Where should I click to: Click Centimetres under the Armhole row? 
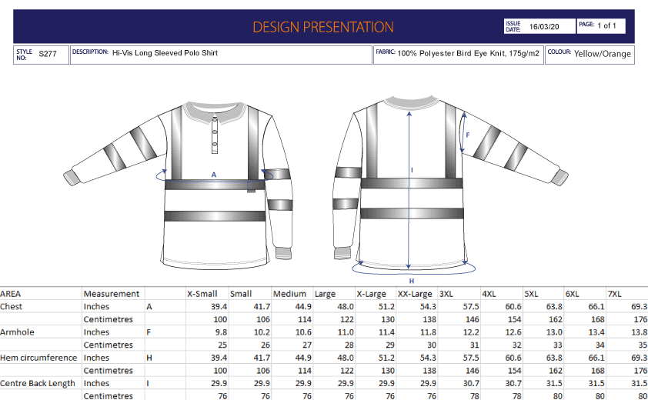pos(109,345)
